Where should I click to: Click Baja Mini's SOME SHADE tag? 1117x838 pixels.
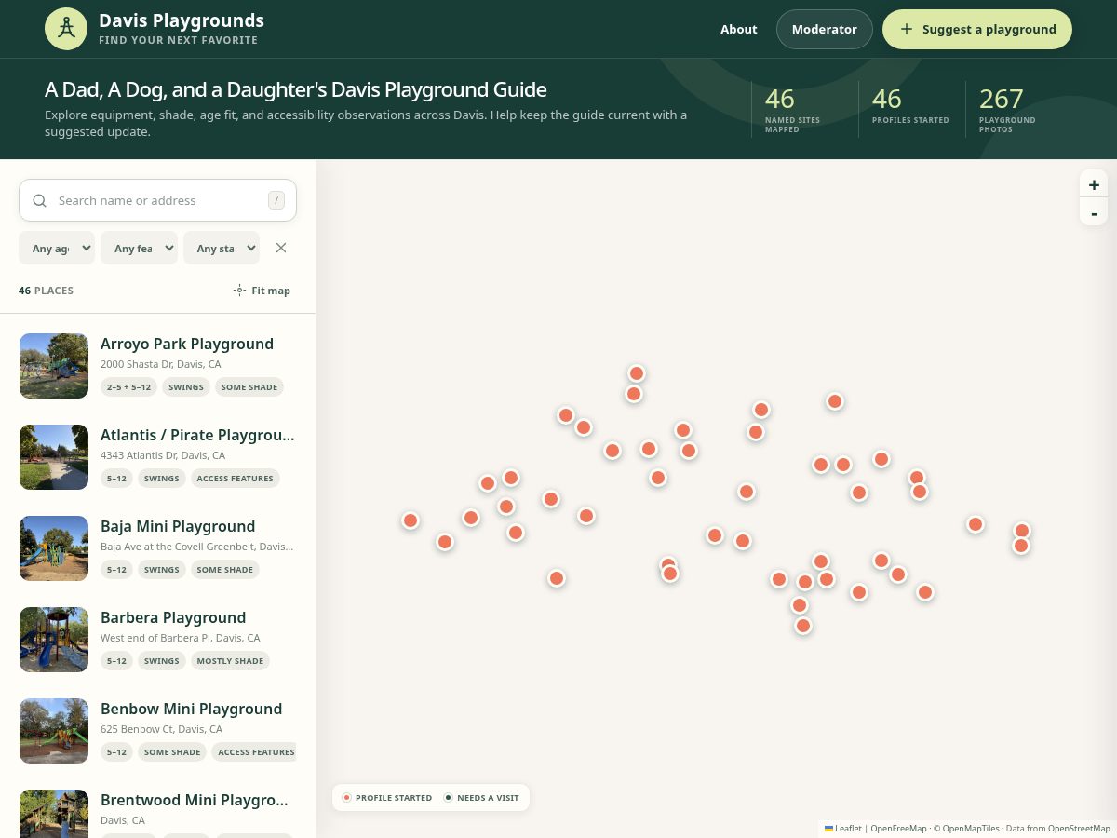[224, 570]
